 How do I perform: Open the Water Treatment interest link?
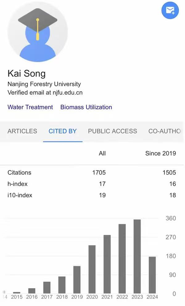[30, 107]
